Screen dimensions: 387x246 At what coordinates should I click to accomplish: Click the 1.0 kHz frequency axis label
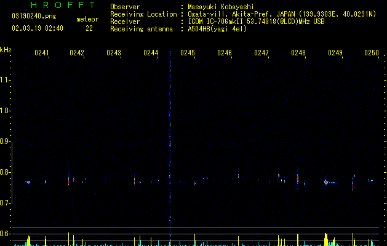[5, 111]
